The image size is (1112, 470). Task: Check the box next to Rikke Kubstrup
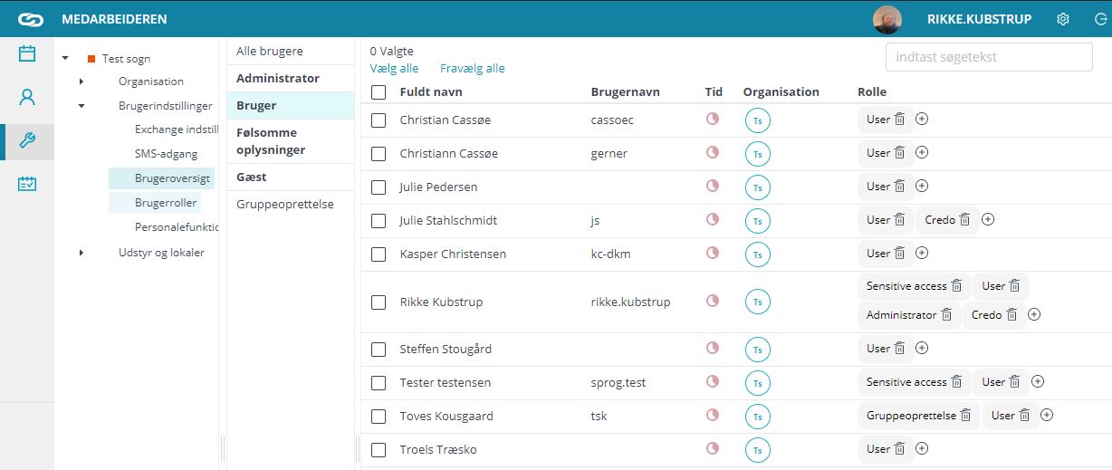tap(379, 302)
